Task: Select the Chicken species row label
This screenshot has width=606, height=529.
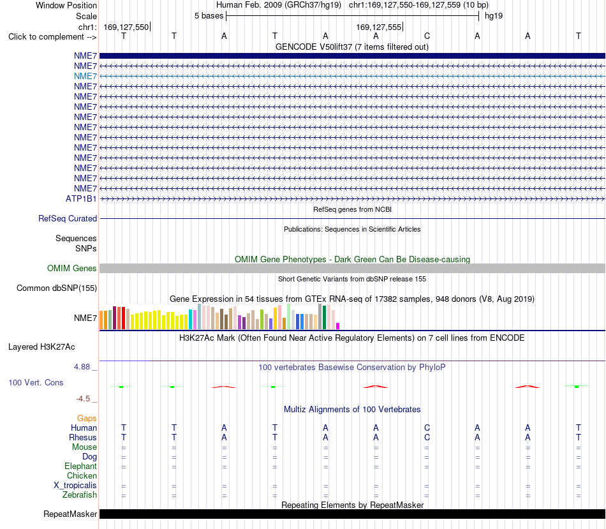Action: [x=82, y=475]
